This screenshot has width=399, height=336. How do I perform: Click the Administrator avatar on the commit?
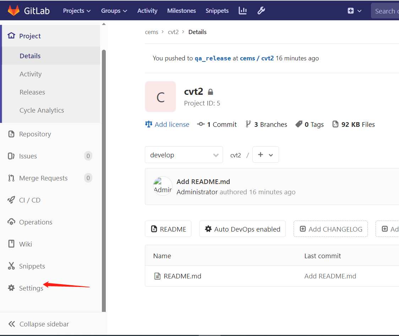click(x=163, y=186)
